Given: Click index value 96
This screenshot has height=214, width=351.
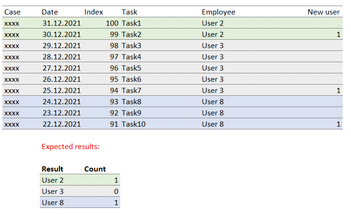Looking at the screenshot, I should pyautogui.click(x=114, y=68).
